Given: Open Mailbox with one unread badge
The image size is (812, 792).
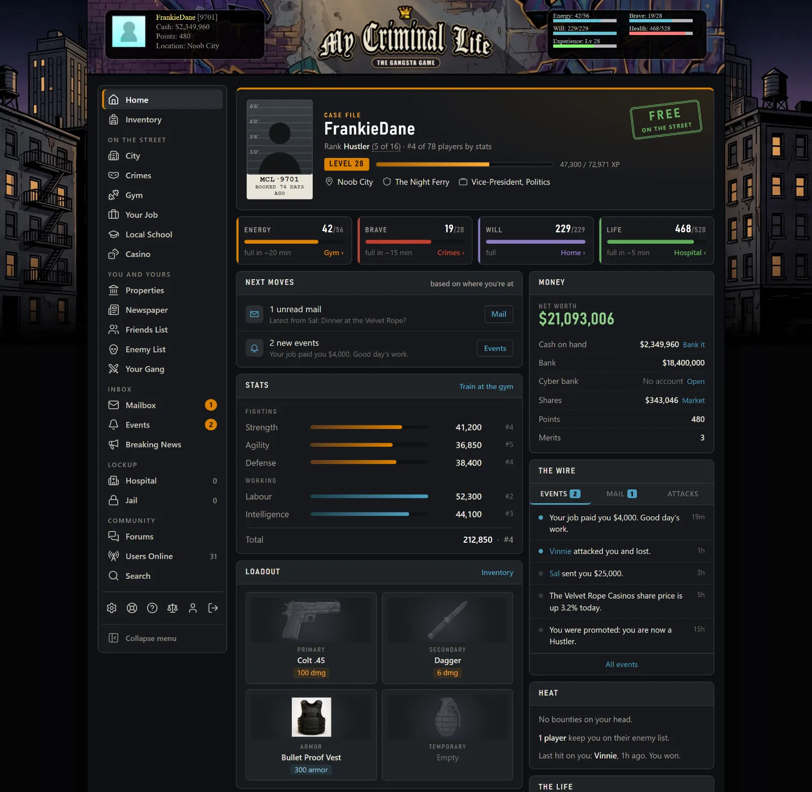Looking at the screenshot, I should pos(162,405).
